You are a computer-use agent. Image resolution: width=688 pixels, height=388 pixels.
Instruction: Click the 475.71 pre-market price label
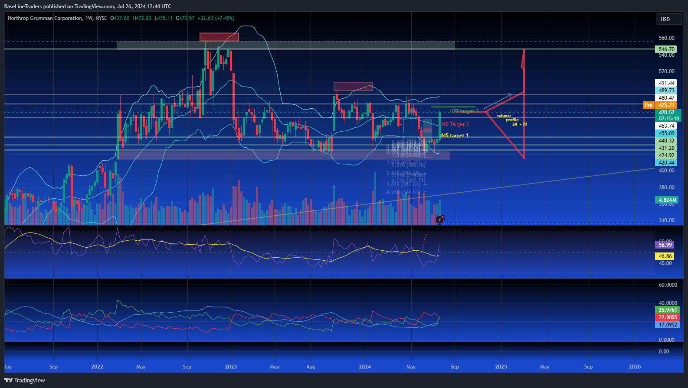pos(666,105)
